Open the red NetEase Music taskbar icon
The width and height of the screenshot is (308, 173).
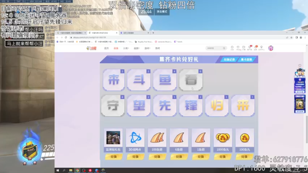(90, 170)
